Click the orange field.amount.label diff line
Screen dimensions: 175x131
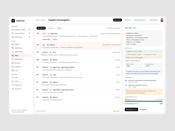144,54
